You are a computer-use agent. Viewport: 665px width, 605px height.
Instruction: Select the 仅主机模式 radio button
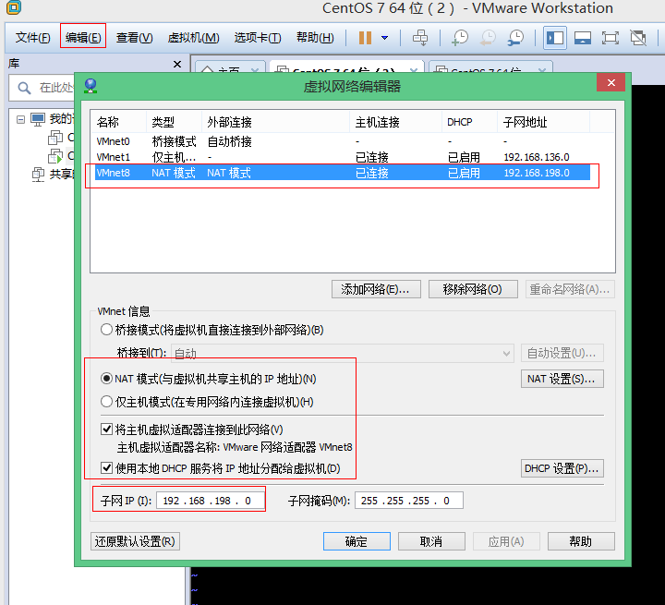106,402
